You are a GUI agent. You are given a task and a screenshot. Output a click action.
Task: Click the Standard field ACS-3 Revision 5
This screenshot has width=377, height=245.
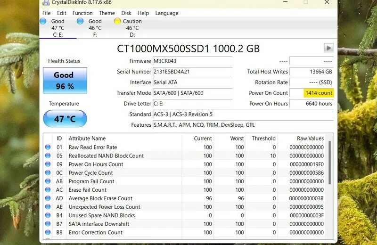point(243,114)
